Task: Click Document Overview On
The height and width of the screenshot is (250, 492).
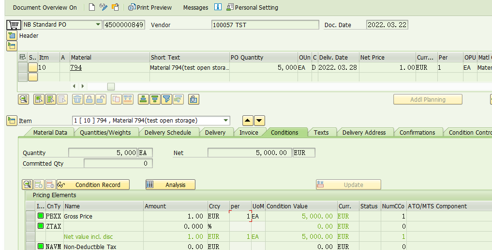Action: 45,8
